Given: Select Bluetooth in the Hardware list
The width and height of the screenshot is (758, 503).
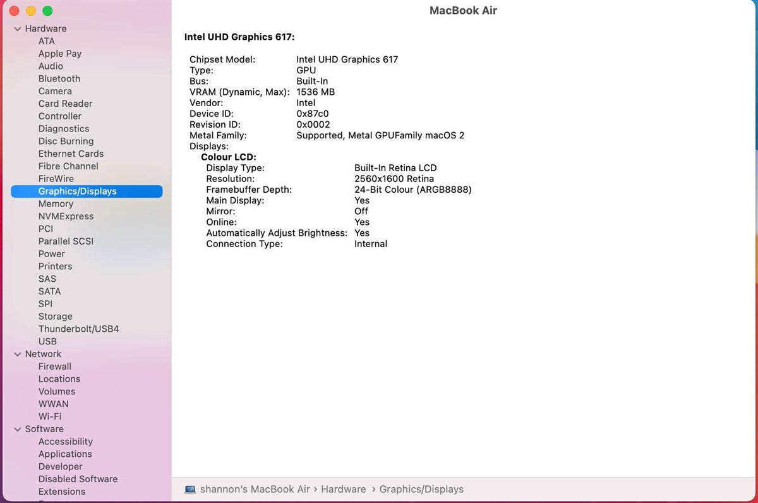Looking at the screenshot, I should coord(59,78).
